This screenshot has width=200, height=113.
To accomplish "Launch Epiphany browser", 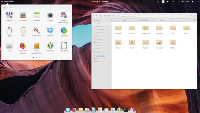I will (64, 32).
